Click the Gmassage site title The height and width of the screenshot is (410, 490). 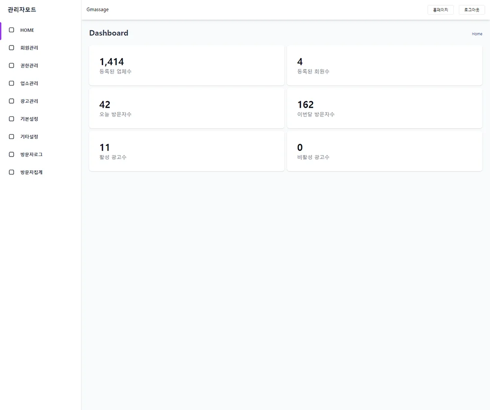pos(98,10)
